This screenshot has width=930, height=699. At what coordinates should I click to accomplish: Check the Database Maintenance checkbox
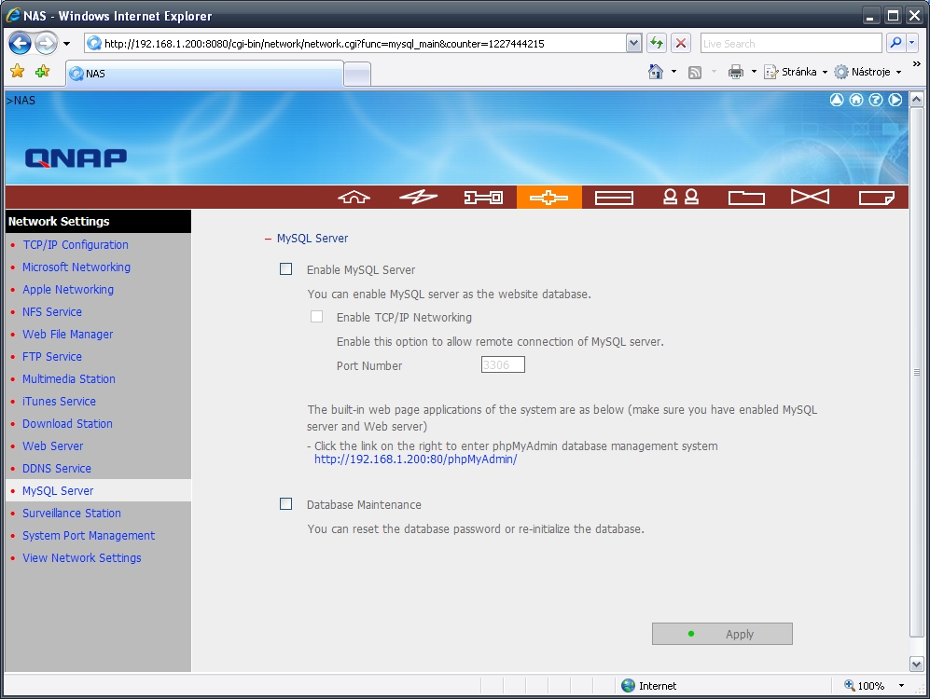(285, 503)
